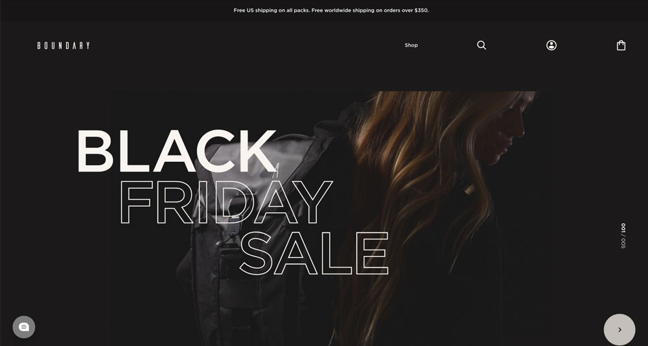Viewport: 648px width, 346px height.
Task: Click the 005 total slides number
Action: (x=623, y=243)
